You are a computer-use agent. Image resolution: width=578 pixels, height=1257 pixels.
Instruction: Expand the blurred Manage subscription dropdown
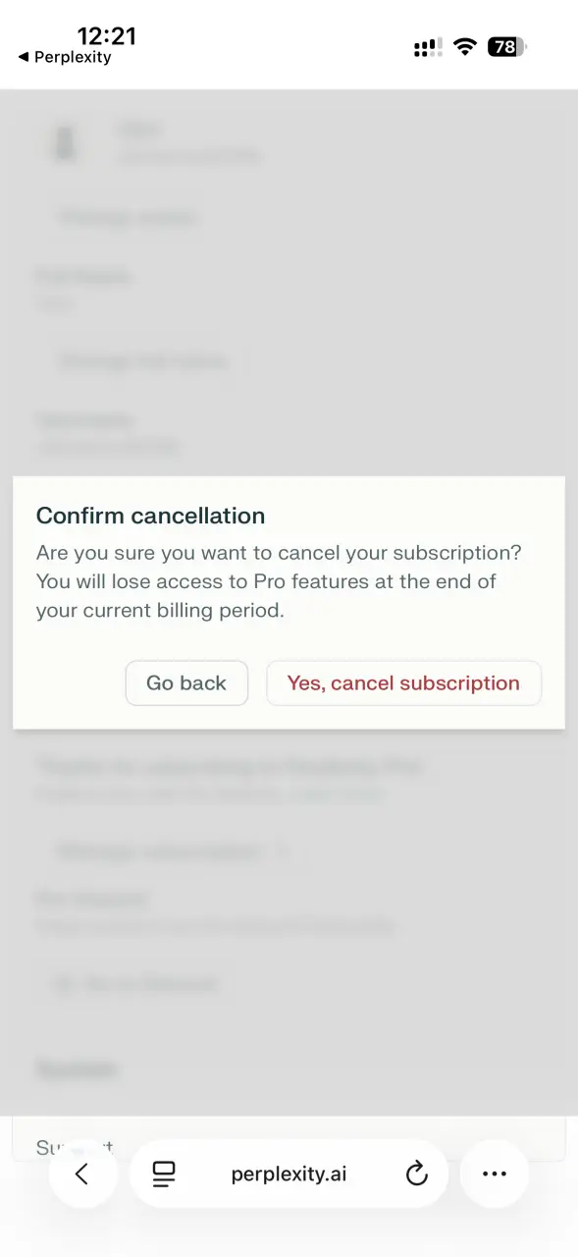coord(173,851)
